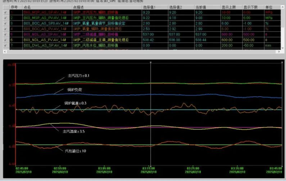Untick row 7 checkbox for B03_DWL_AS_SP.AV_14#
The image size is (286, 181).
[x=5, y=45]
